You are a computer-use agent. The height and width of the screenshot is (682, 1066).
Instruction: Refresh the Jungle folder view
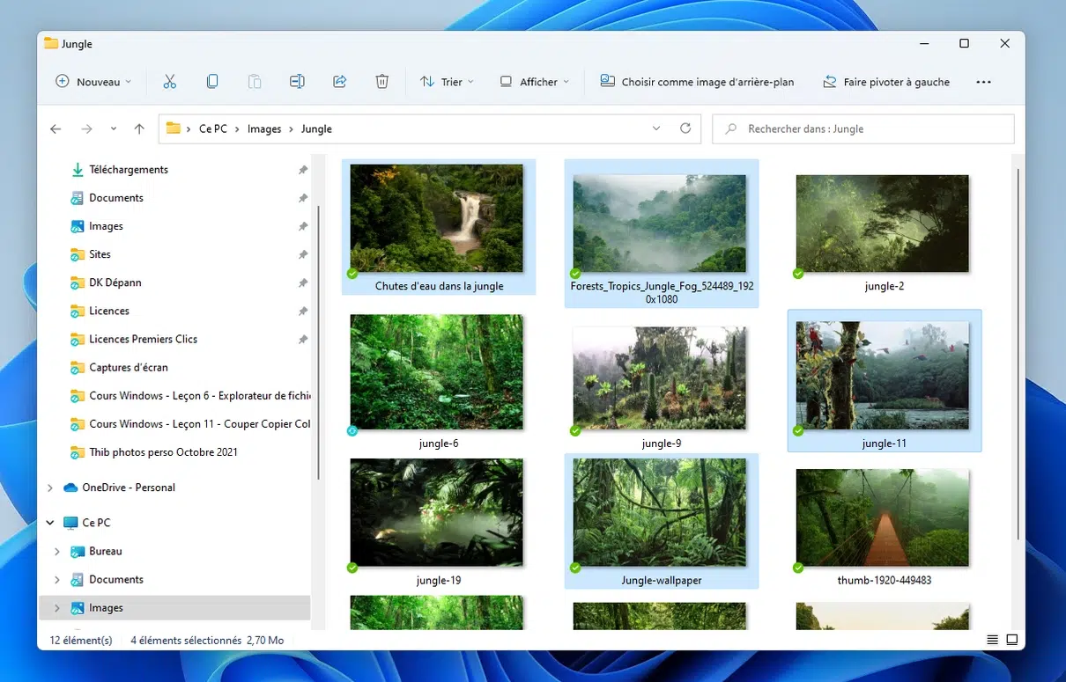[685, 128]
